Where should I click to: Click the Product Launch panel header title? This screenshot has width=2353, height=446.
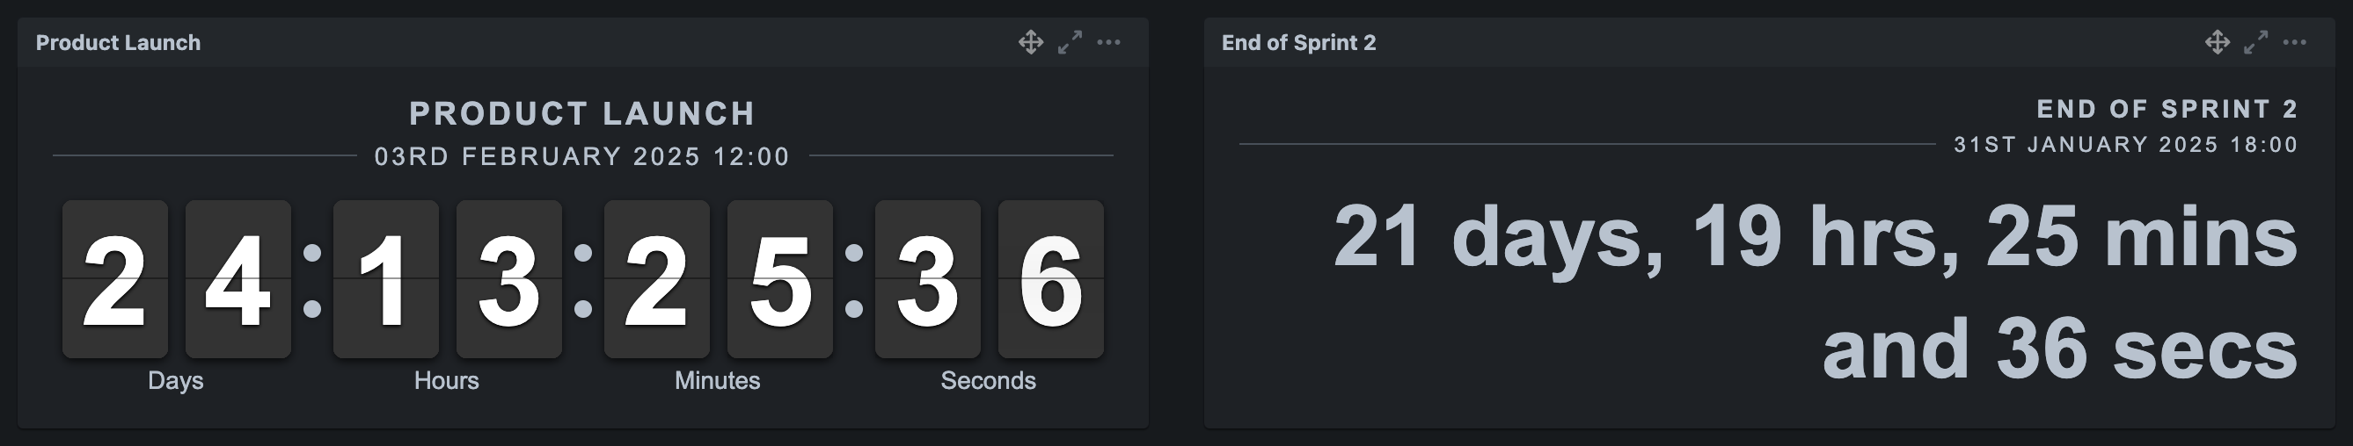[118, 43]
